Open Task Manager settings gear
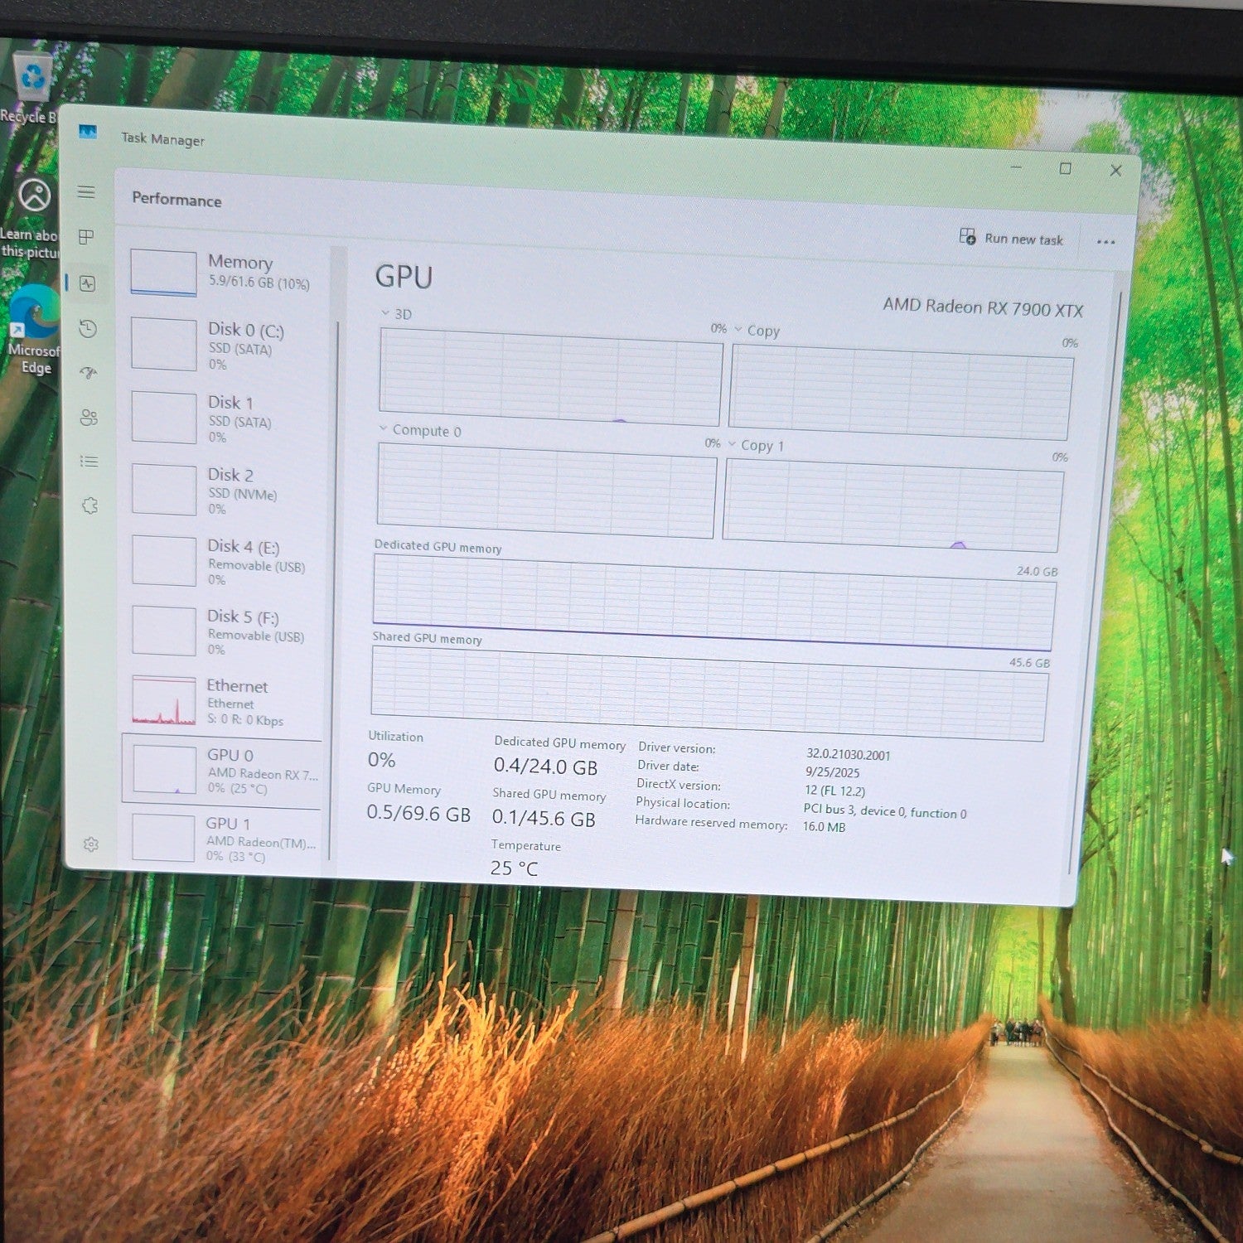The height and width of the screenshot is (1243, 1243). (91, 844)
